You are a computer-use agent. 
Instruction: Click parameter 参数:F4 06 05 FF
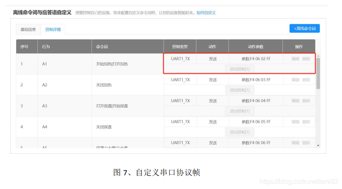point(256,121)
